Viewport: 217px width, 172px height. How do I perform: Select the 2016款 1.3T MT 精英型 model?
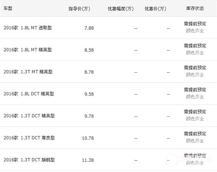point(28,72)
